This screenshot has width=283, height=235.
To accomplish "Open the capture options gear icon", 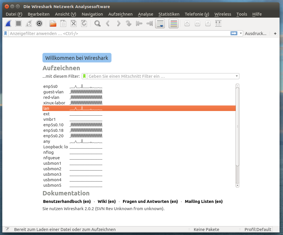I will pos(39,24).
